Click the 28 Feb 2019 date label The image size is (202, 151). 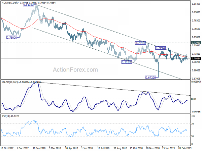[x=184, y=148]
